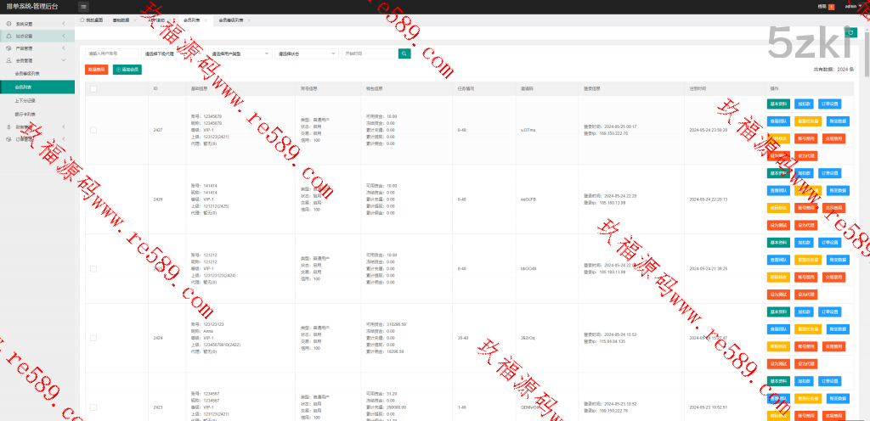Click the green 添加会员 button

127,69
